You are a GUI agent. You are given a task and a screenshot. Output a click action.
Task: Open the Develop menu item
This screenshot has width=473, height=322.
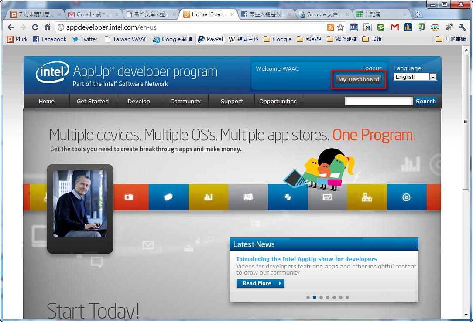(x=139, y=101)
